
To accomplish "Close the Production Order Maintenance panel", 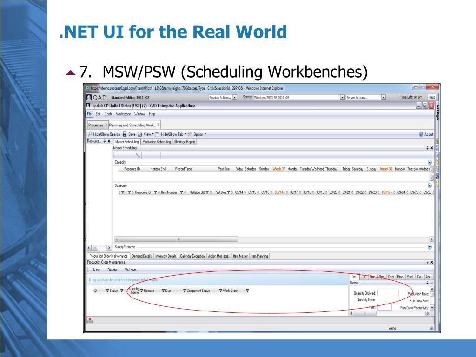I will 432,262.
